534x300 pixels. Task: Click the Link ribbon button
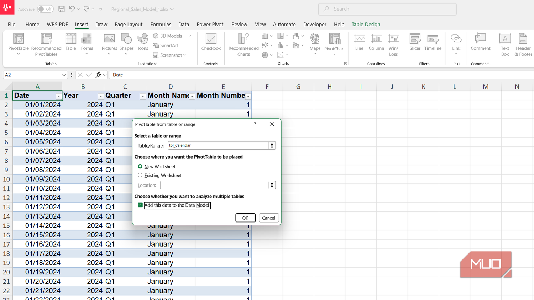pyautogui.click(x=456, y=44)
